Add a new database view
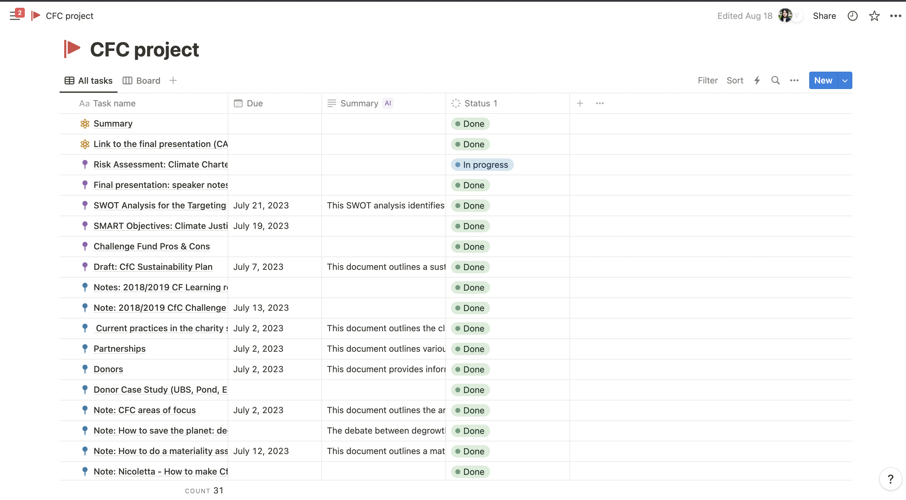Image resolution: width=906 pixels, height=500 pixels. (173, 81)
